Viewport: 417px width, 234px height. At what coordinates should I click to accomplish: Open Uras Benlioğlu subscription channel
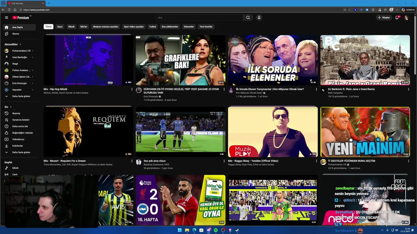(19, 57)
